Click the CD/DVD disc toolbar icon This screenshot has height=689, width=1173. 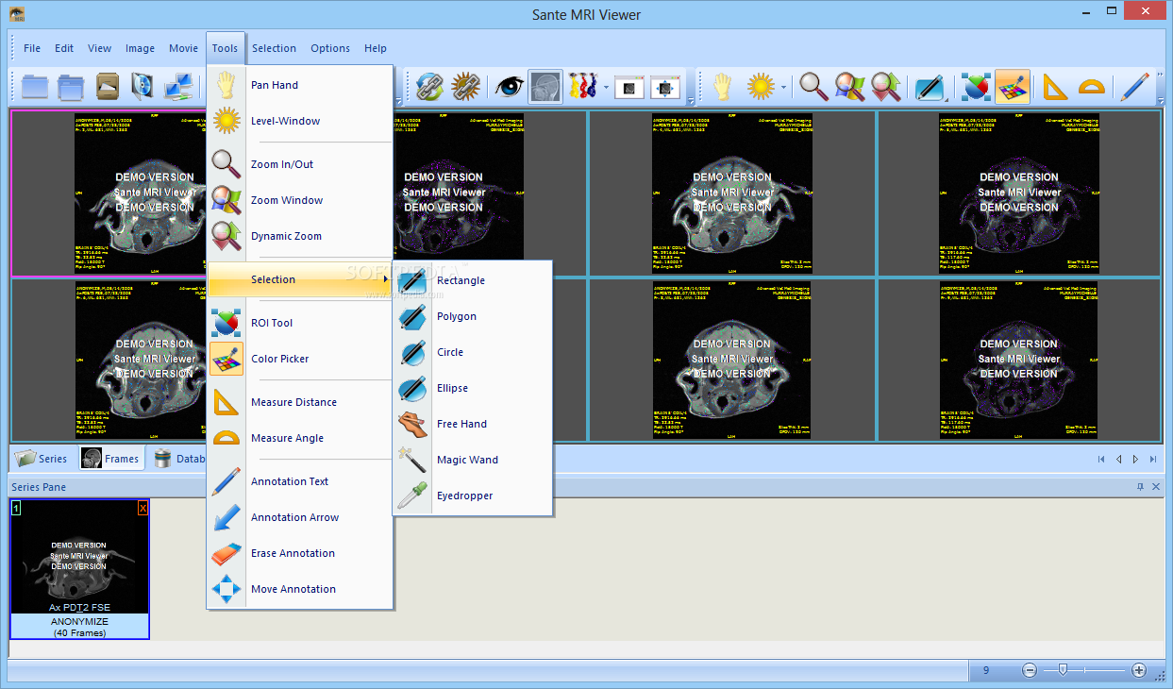pyautogui.click(x=142, y=86)
